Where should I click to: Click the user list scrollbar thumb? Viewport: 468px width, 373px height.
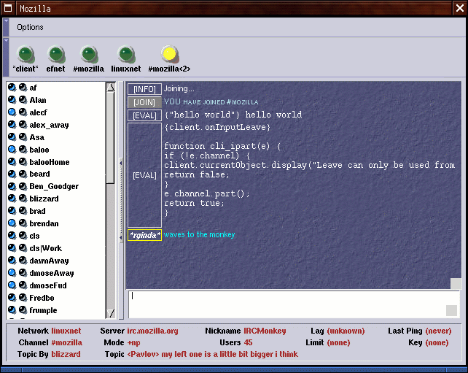pyautogui.click(x=110, y=138)
